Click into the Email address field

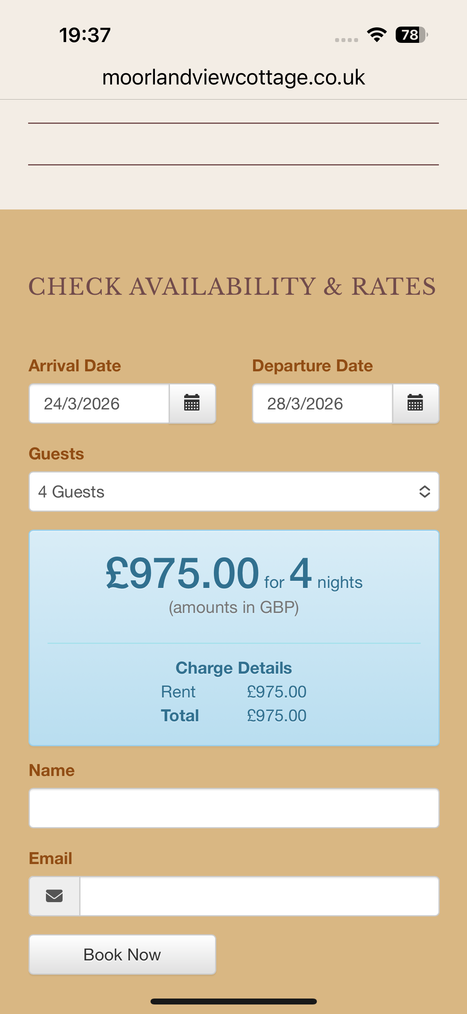pyautogui.click(x=259, y=896)
